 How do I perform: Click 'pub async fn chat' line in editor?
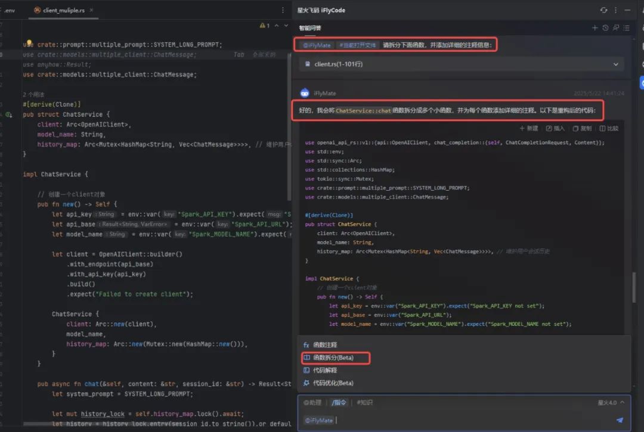pyautogui.click(x=164, y=384)
